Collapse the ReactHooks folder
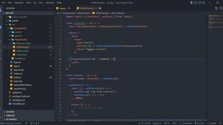 tap(29, 40)
